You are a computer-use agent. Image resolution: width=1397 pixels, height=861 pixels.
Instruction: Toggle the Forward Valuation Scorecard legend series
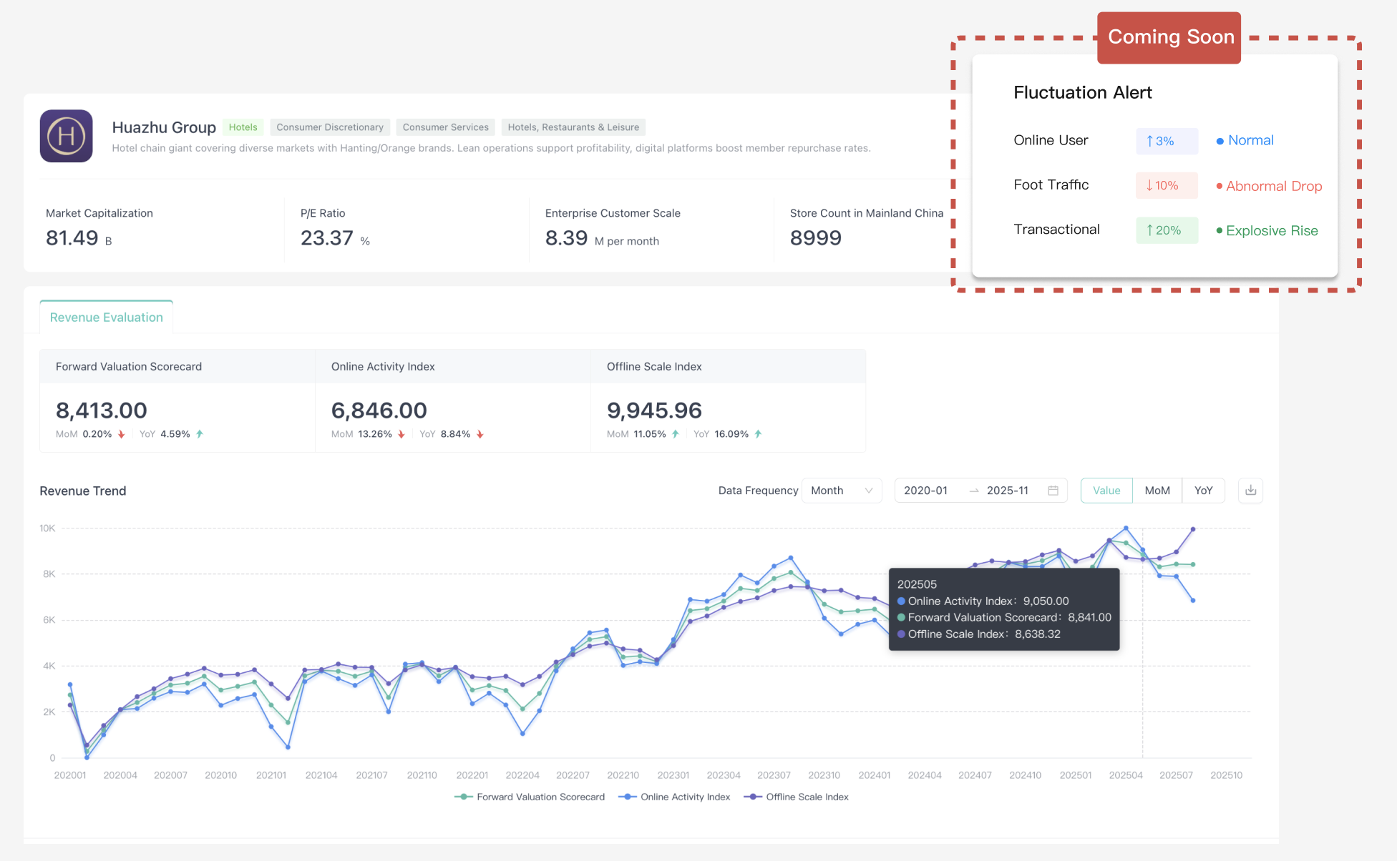(530, 797)
